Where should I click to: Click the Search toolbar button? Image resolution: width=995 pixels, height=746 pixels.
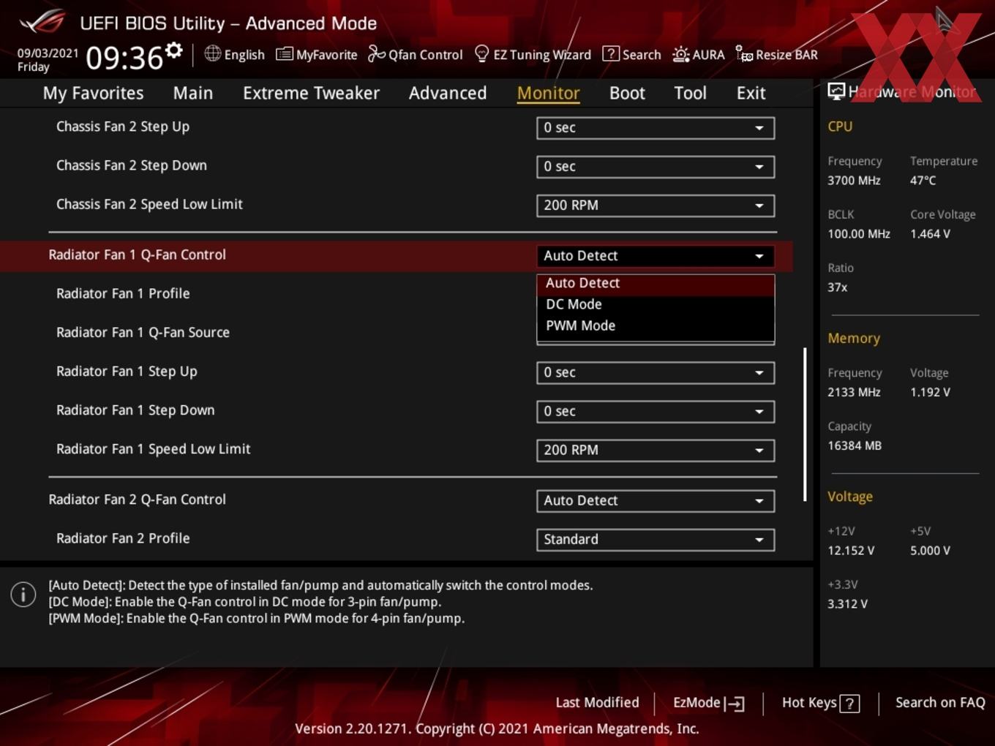(x=631, y=54)
